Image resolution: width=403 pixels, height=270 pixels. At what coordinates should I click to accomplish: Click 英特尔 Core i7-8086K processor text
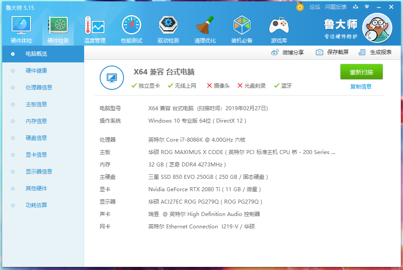pyautogui.click(x=197, y=140)
